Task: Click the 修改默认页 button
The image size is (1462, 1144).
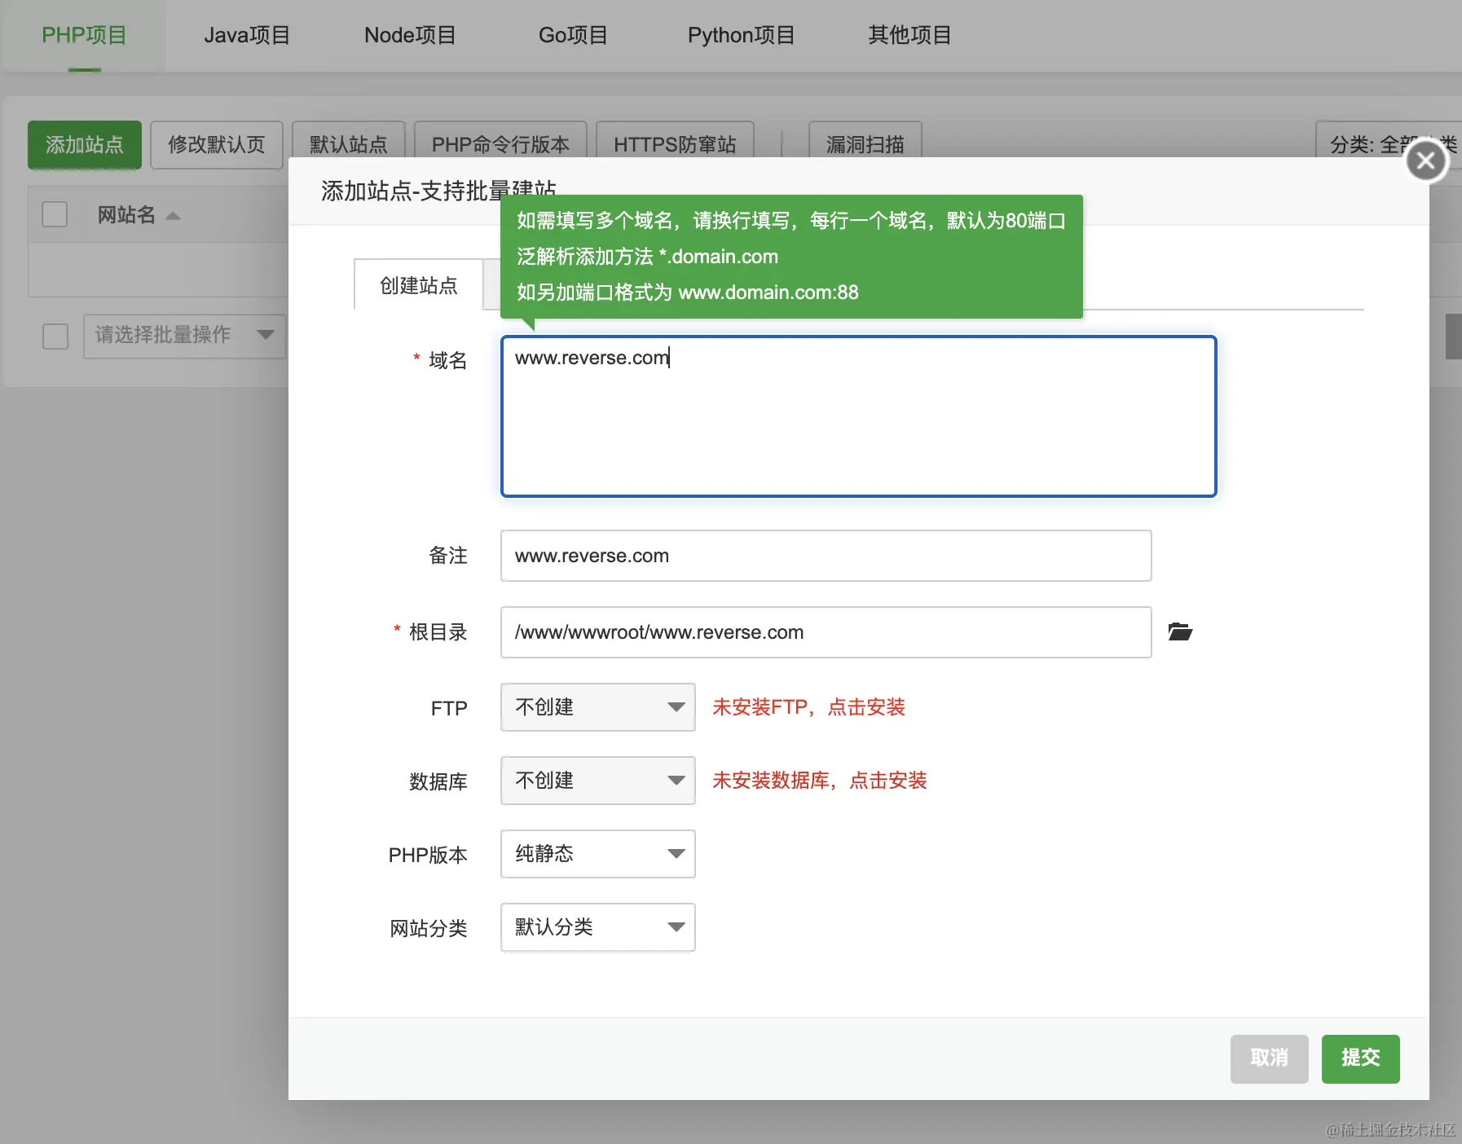Action: 217,145
